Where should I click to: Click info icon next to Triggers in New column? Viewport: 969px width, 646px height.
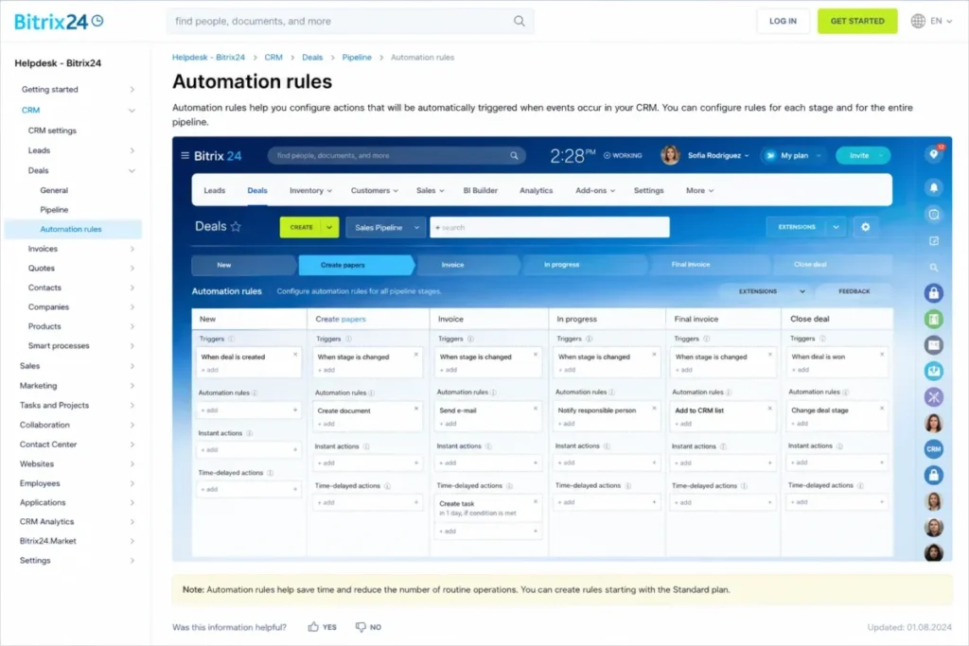[231, 339]
